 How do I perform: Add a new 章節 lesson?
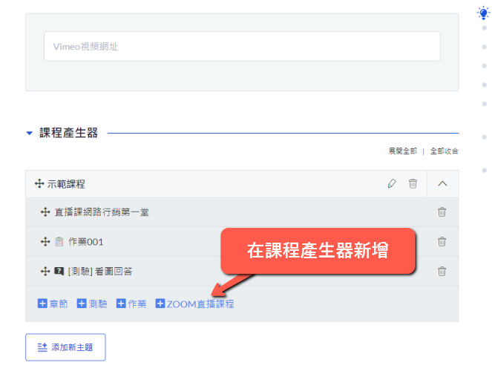pos(53,304)
